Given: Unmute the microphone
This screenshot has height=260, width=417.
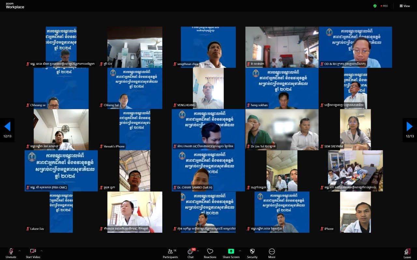Looking at the screenshot, I should [x=11, y=251].
